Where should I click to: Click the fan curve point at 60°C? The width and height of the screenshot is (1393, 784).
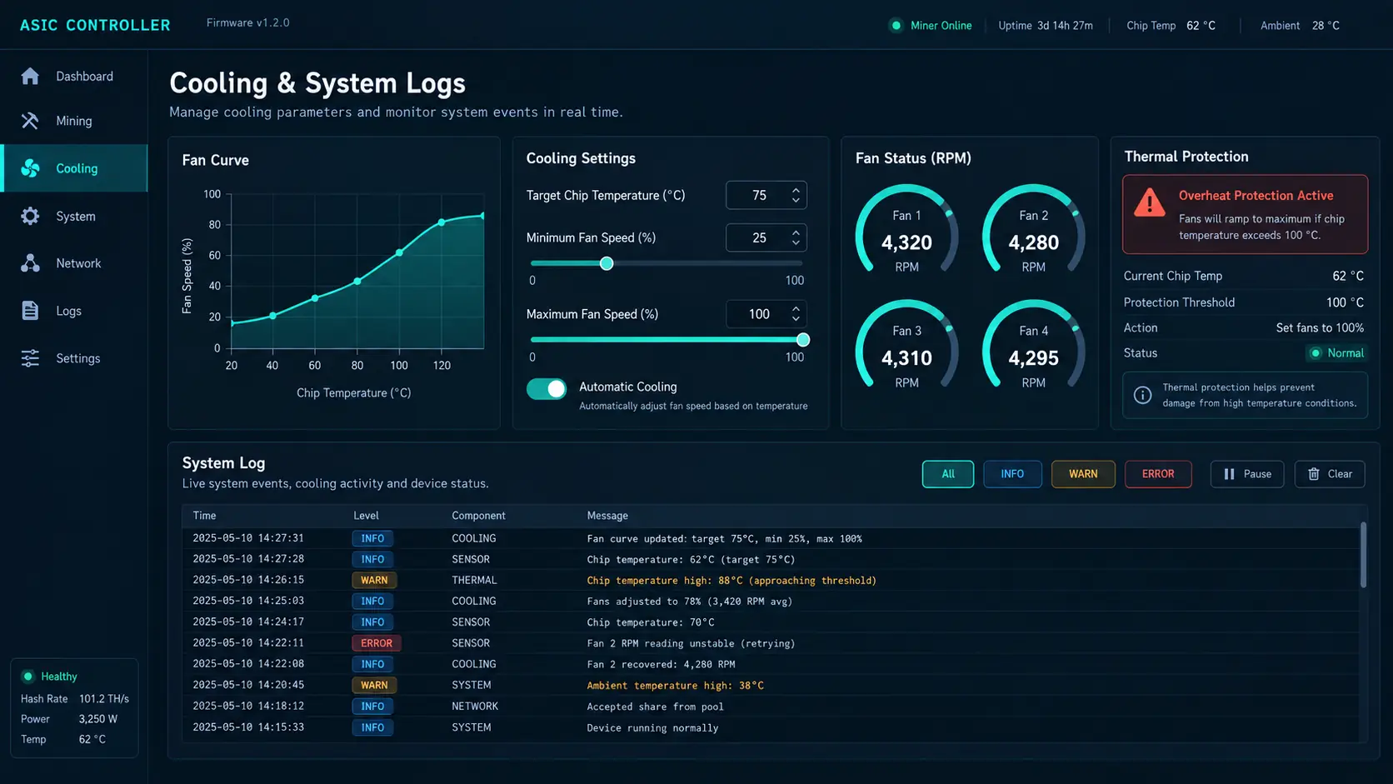315,298
